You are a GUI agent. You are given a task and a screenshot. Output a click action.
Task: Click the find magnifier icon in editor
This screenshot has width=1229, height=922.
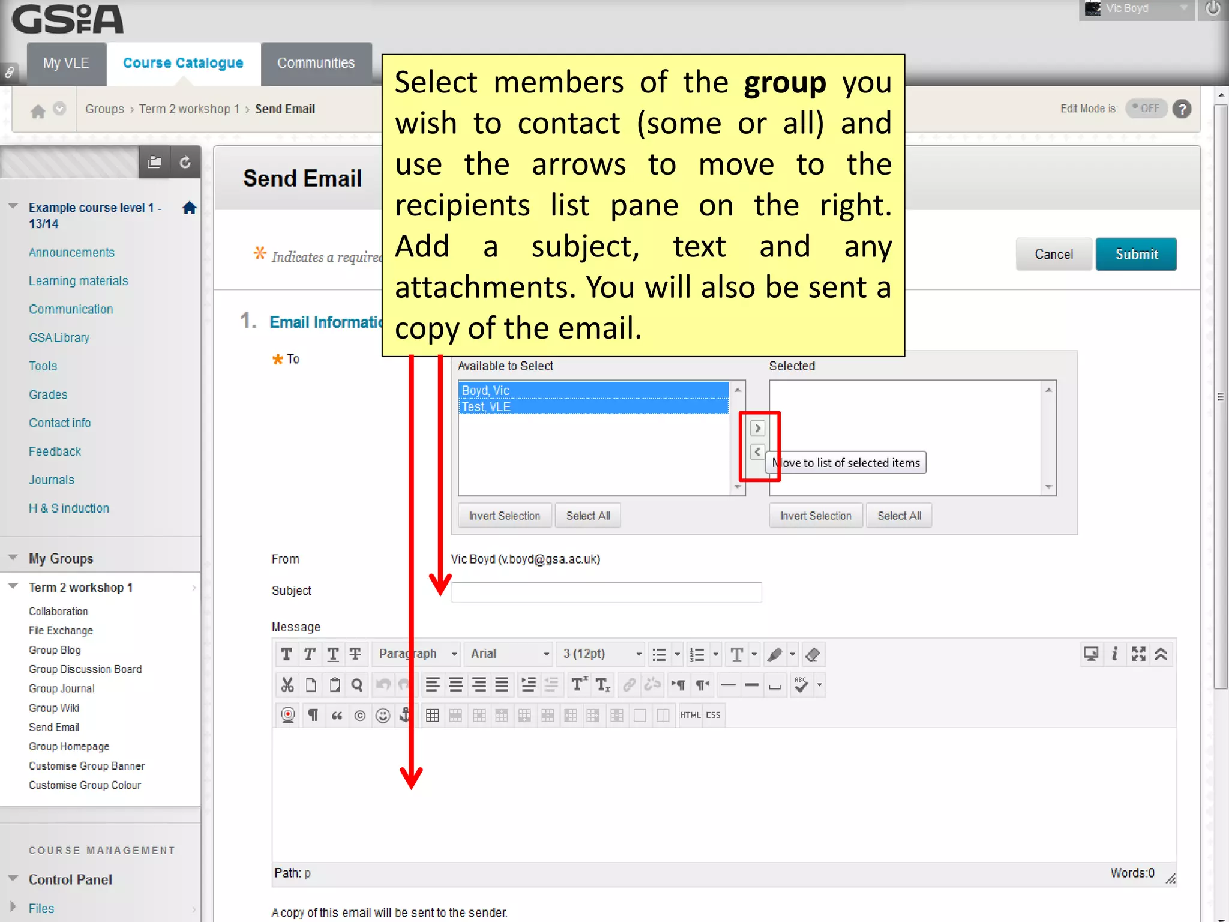click(x=357, y=684)
